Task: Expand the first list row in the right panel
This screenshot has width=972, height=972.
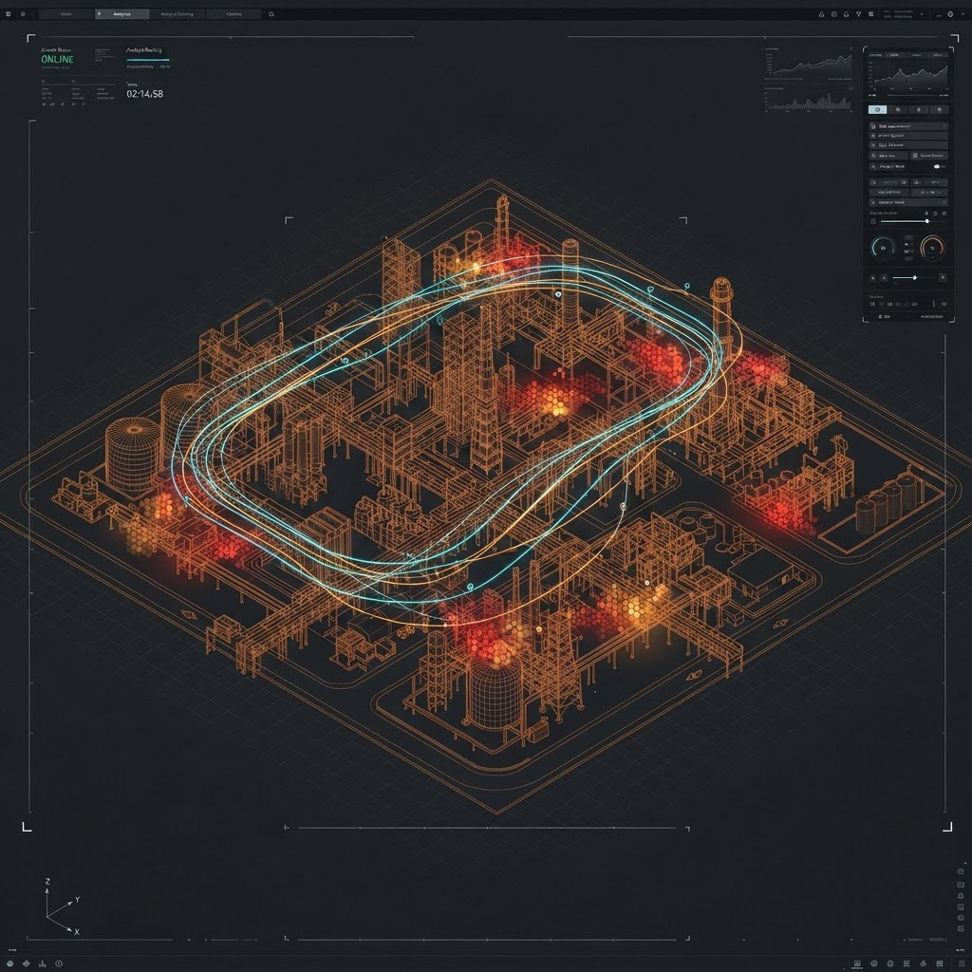Action: [x=908, y=126]
